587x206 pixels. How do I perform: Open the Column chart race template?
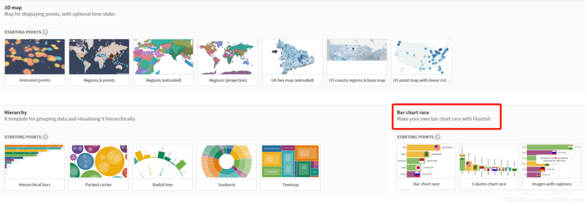pos(489,167)
